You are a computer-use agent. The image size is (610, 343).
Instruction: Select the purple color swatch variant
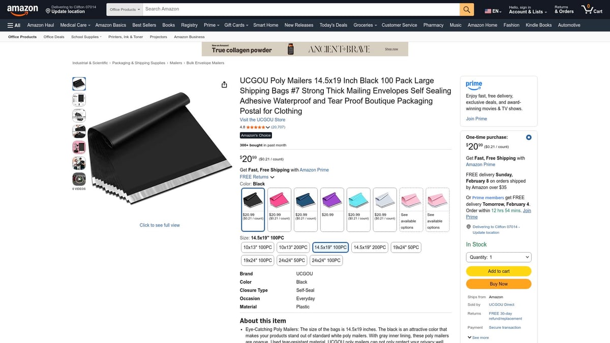[x=332, y=202]
